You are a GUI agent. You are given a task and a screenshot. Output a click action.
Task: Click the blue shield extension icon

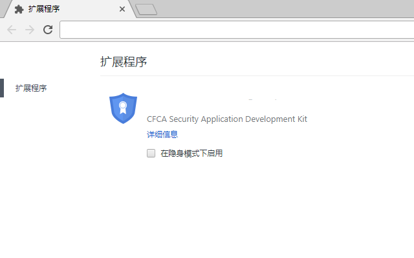[123, 108]
